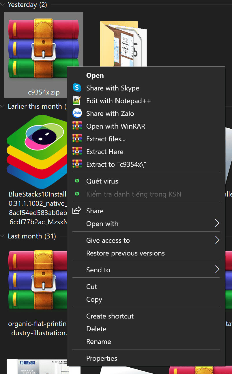This screenshot has height=374, width=232.
Task: Expand the Open with submenu arrow
Action: [x=217, y=223]
